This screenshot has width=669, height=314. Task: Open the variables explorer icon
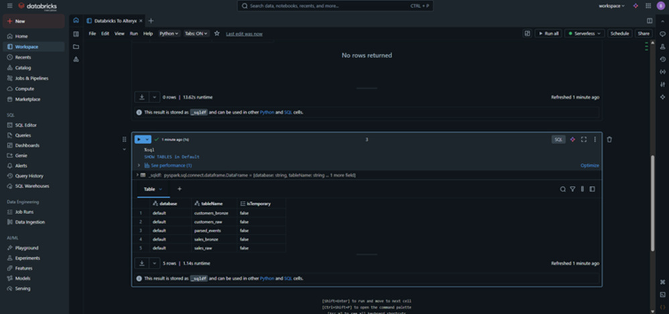[x=662, y=72]
